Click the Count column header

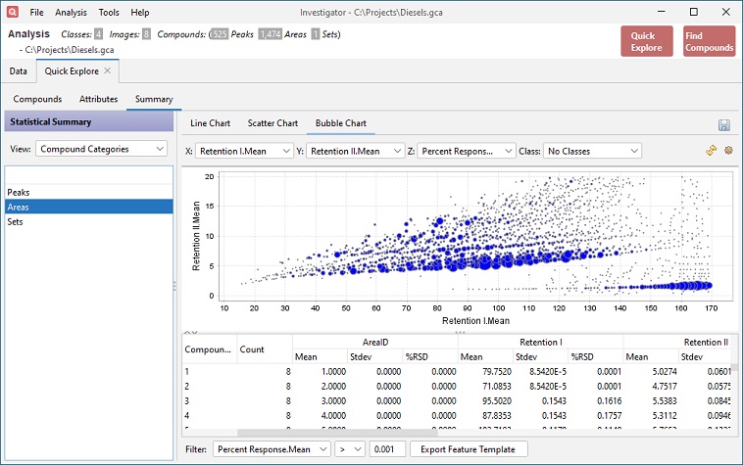pos(265,349)
